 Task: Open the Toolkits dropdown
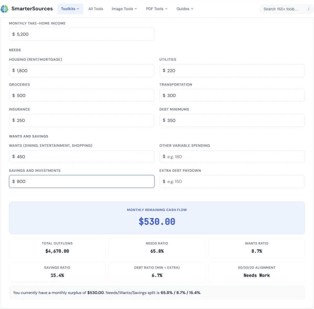coord(70,9)
